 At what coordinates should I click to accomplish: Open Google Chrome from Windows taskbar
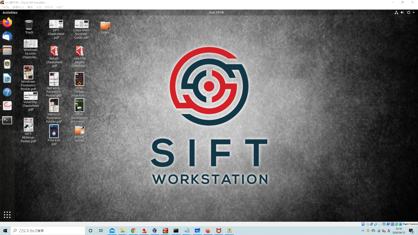point(133,230)
